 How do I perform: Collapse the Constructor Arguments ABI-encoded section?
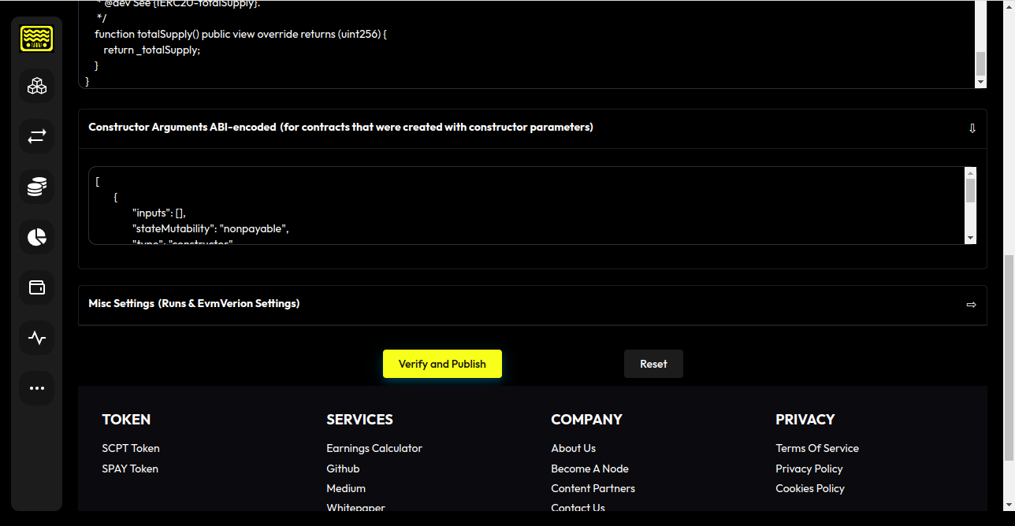click(972, 128)
